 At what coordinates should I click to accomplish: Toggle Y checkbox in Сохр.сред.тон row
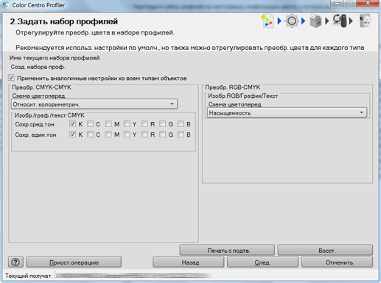127,124
